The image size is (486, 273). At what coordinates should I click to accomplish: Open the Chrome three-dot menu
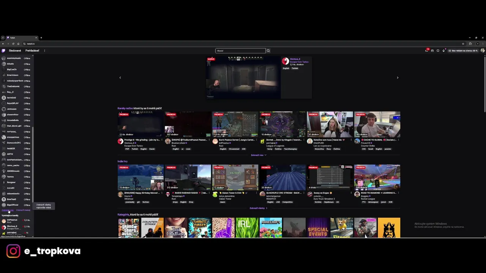pos(483,44)
